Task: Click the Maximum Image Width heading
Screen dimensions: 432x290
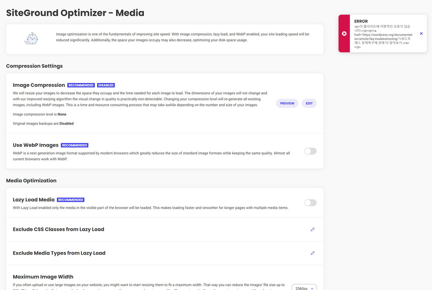Action: [x=43, y=277]
